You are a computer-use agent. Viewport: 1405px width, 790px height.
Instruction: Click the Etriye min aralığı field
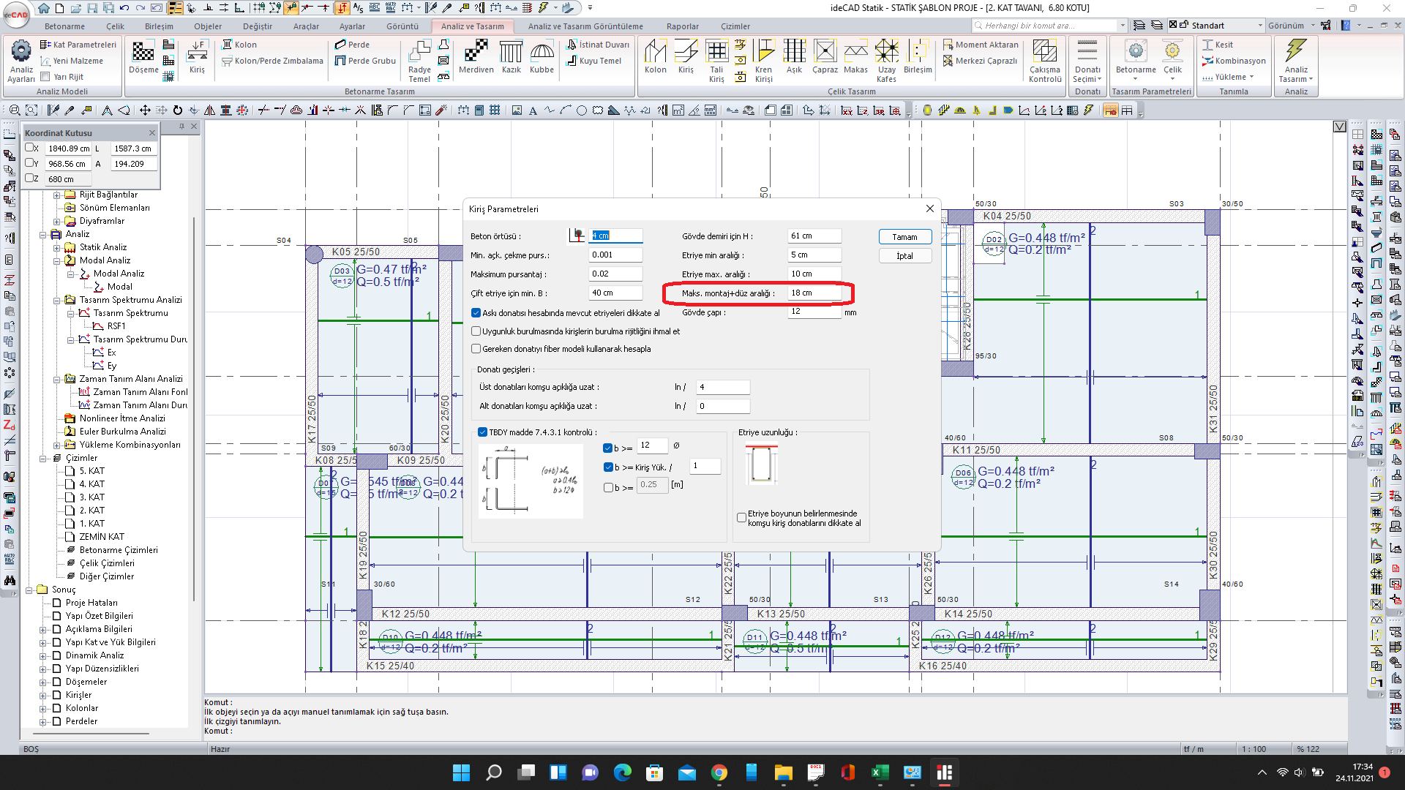click(x=814, y=255)
